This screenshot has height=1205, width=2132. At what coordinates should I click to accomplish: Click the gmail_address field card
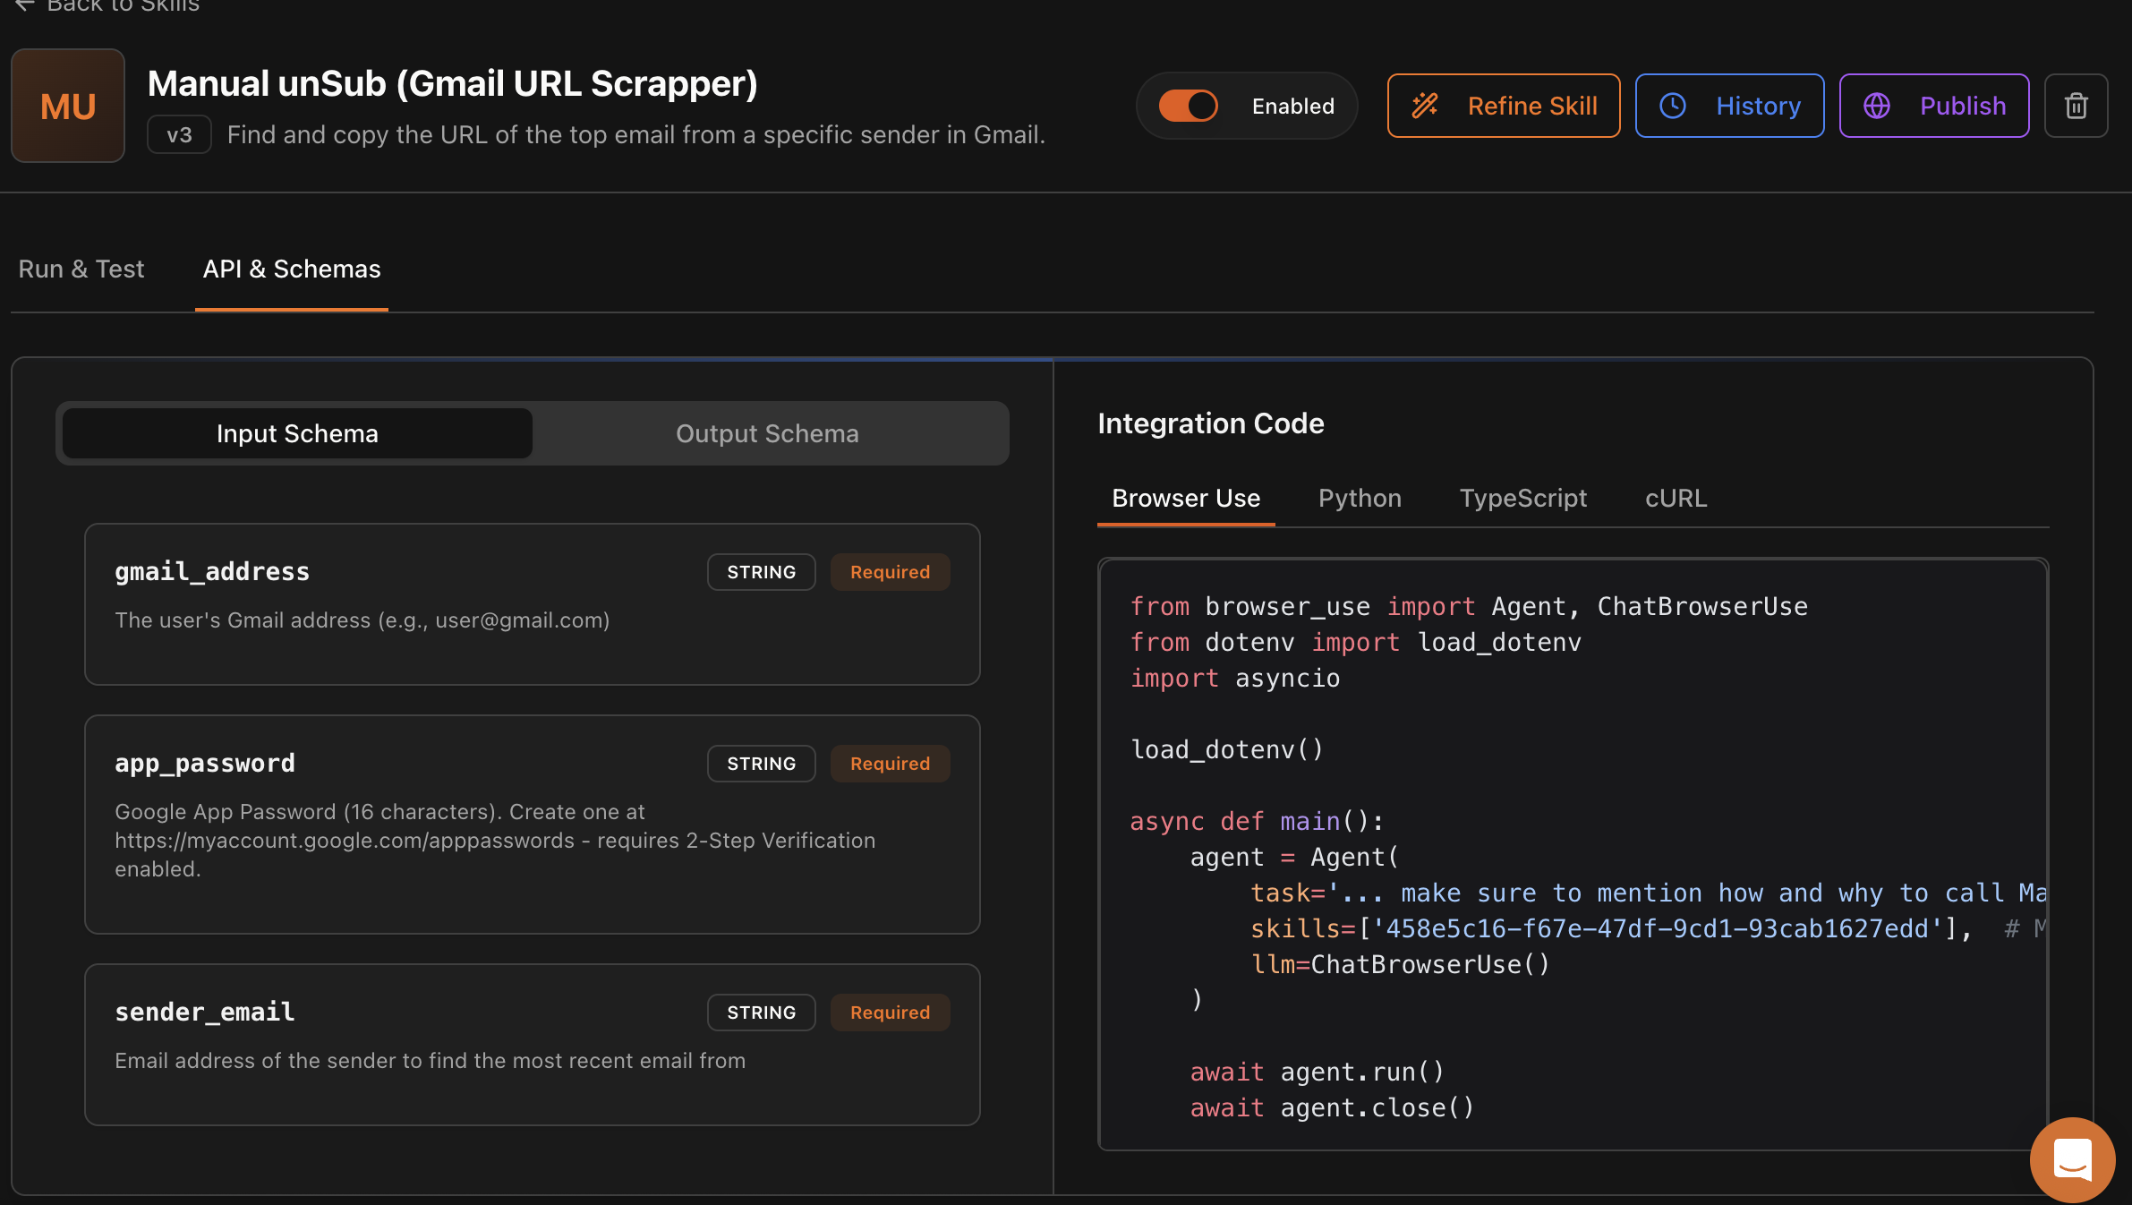(x=532, y=604)
